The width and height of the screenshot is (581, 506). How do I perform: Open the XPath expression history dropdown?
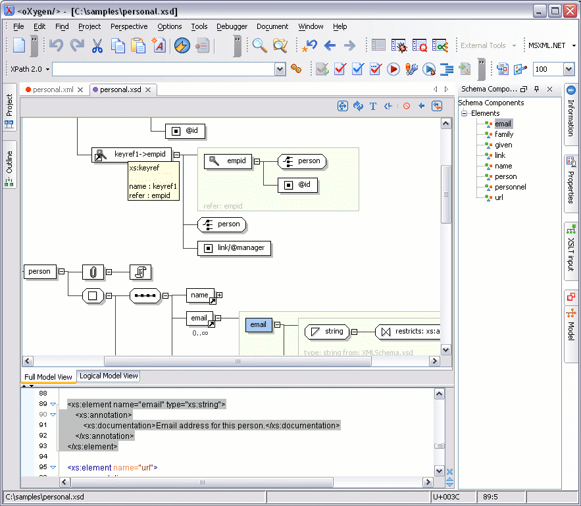pos(279,69)
